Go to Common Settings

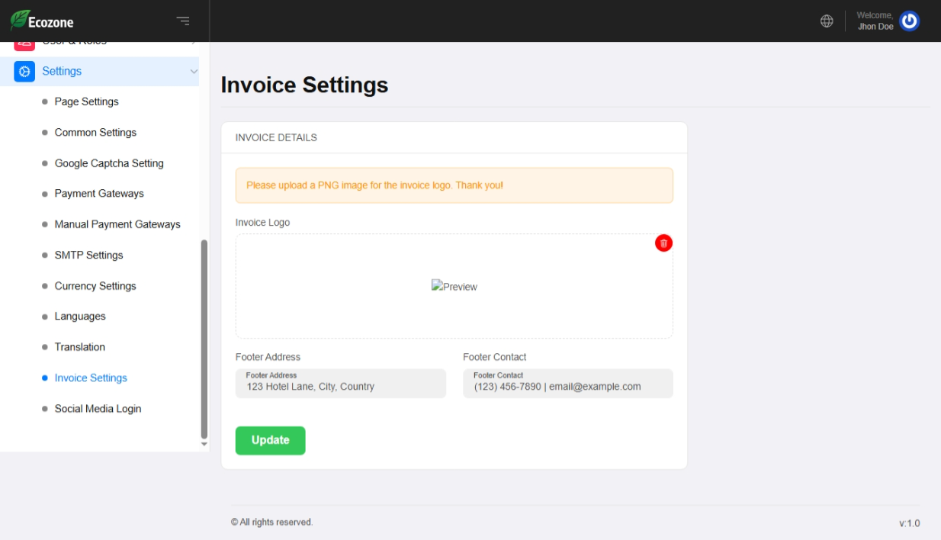(x=95, y=133)
